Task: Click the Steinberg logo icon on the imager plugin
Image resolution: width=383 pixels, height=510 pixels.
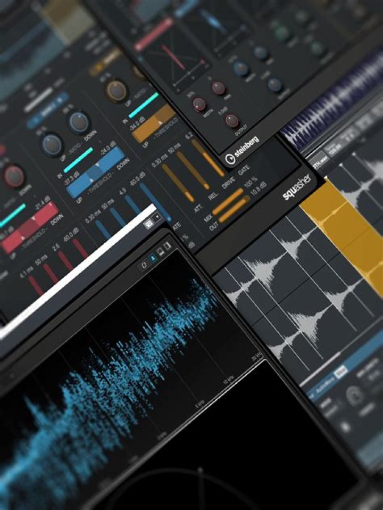Action: pyautogui.click(x=230, y=159)
